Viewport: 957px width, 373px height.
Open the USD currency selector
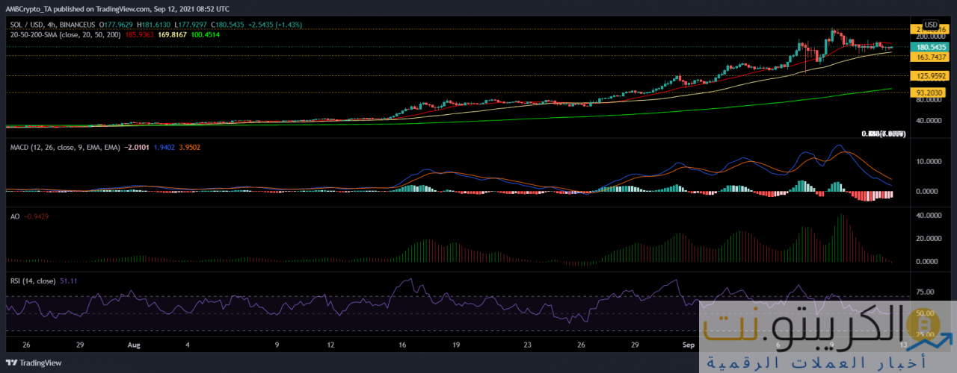pos(931,25)
